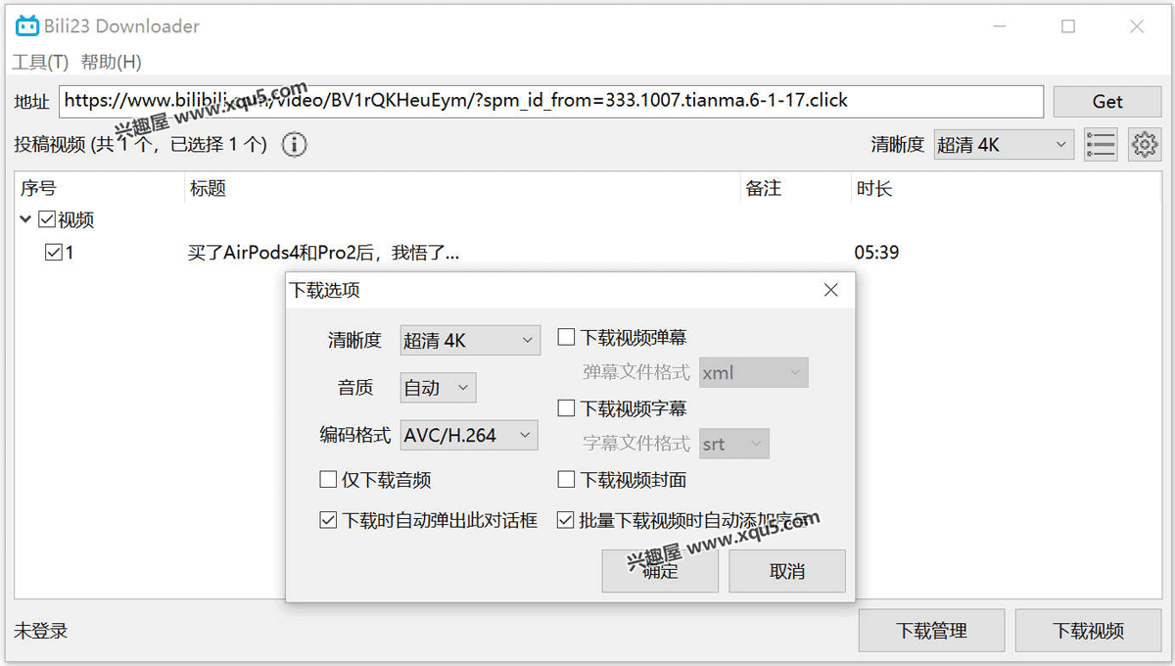The height and width of the screenshot is (666, 1175).
Task: Open the 弹幕文件格式 xml dropdown
Action: click(x=753, y=372)
